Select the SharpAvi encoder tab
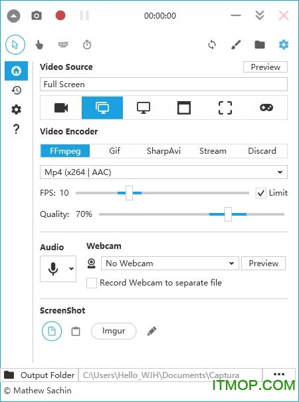299x402 pixels. (x=163, y=150)
